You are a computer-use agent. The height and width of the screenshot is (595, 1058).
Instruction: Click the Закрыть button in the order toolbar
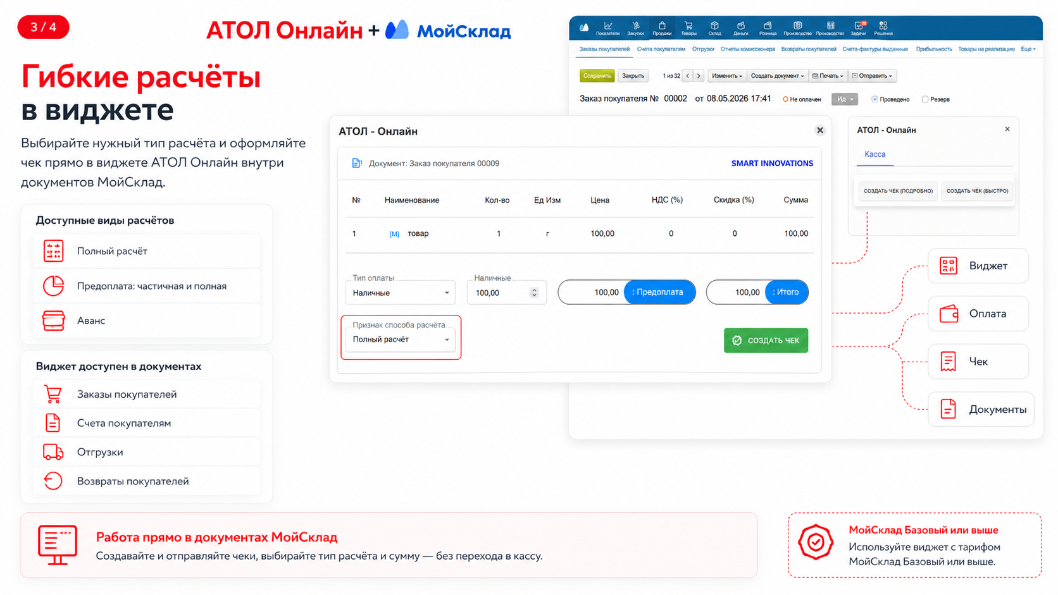pyautogui.click(x=633, y=76)
